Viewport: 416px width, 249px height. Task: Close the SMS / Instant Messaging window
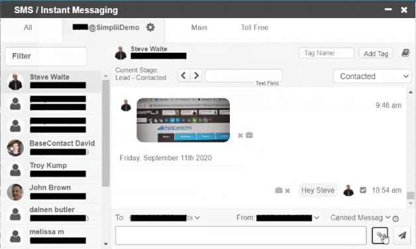point(404,10)
